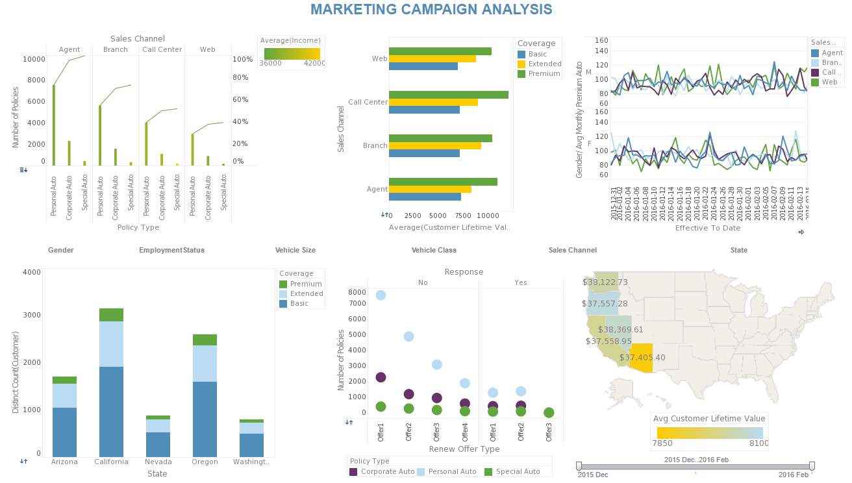Click the Personal Auto swatch in the Policy Type legend
The image size is (852, 483).
420,472
